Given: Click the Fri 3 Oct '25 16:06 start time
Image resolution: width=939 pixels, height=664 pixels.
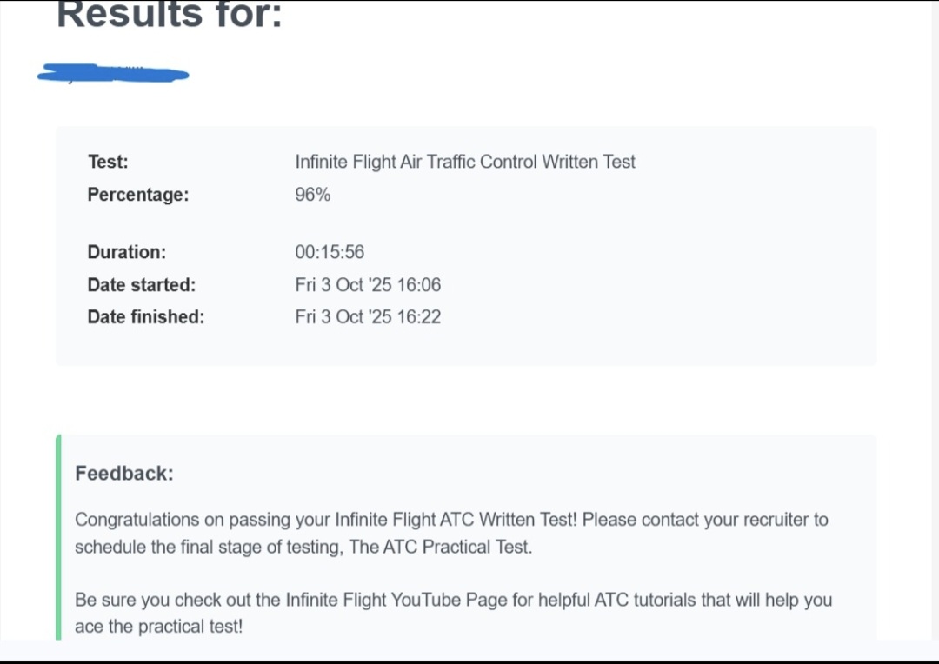Looking at the screenshot, I should pos(368,285).
